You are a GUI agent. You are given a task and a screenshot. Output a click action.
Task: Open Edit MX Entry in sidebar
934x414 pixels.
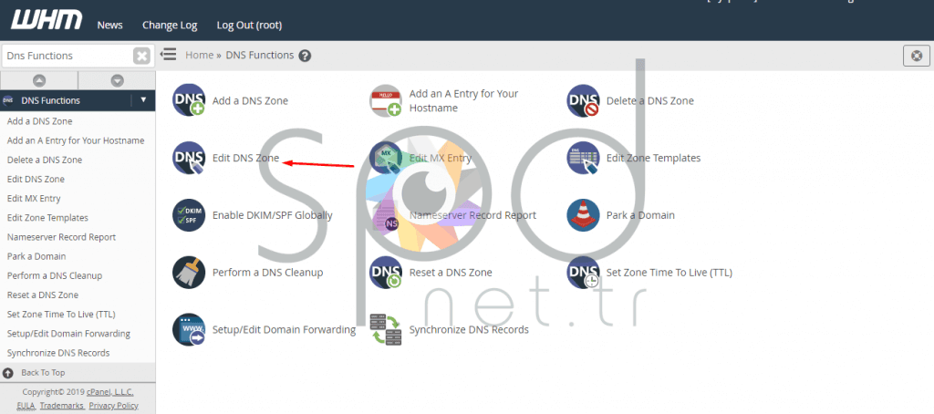[x=34, y=199]
